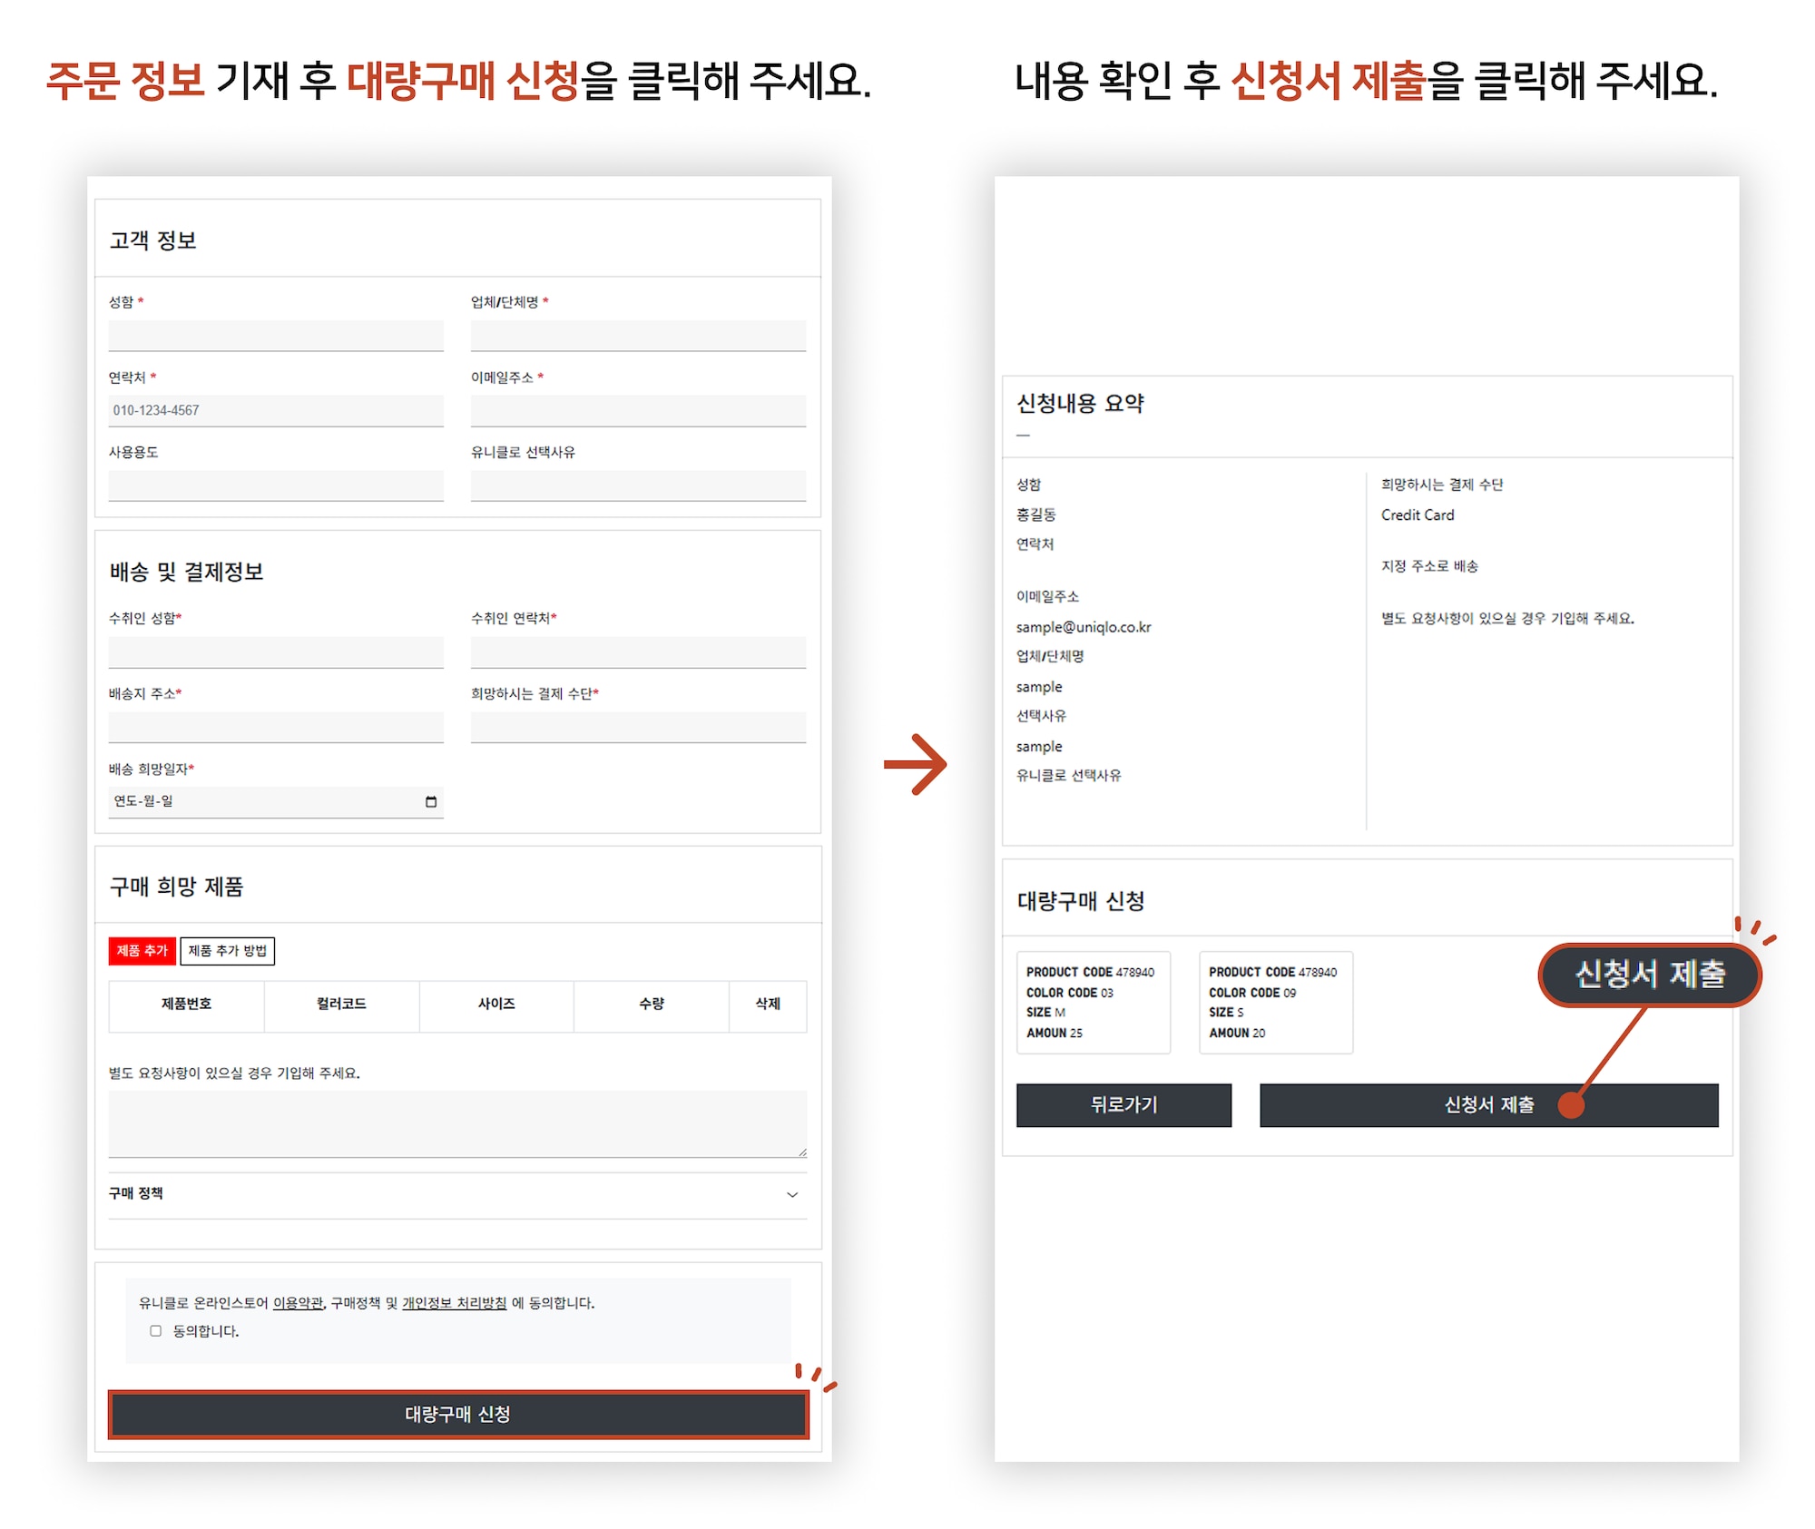Click the 이메일주소 email input field
1815x1529 pixels.
coord(637,409)
